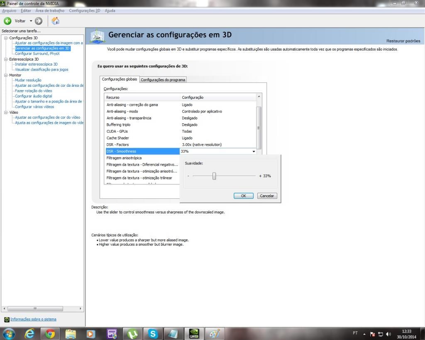The image size is (425, 340).
Task: Open Configurar vários vídeos task
Action: [34, 107]
